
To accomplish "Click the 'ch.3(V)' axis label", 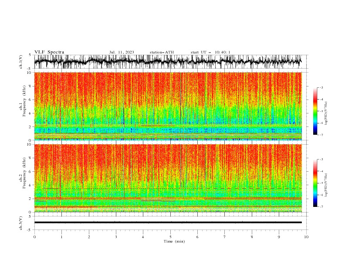I will pos(21,223).
